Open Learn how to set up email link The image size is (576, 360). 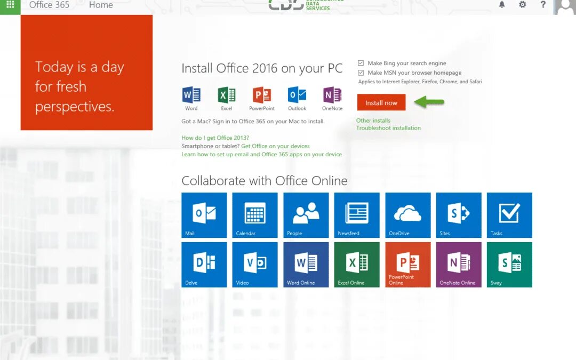click(261, 154)
